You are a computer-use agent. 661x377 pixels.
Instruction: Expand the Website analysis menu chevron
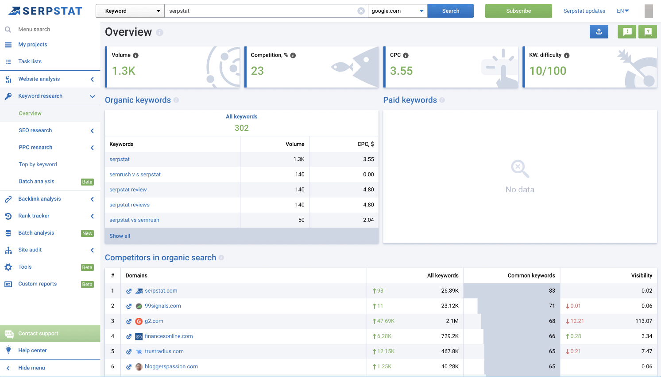click(92, 80)
